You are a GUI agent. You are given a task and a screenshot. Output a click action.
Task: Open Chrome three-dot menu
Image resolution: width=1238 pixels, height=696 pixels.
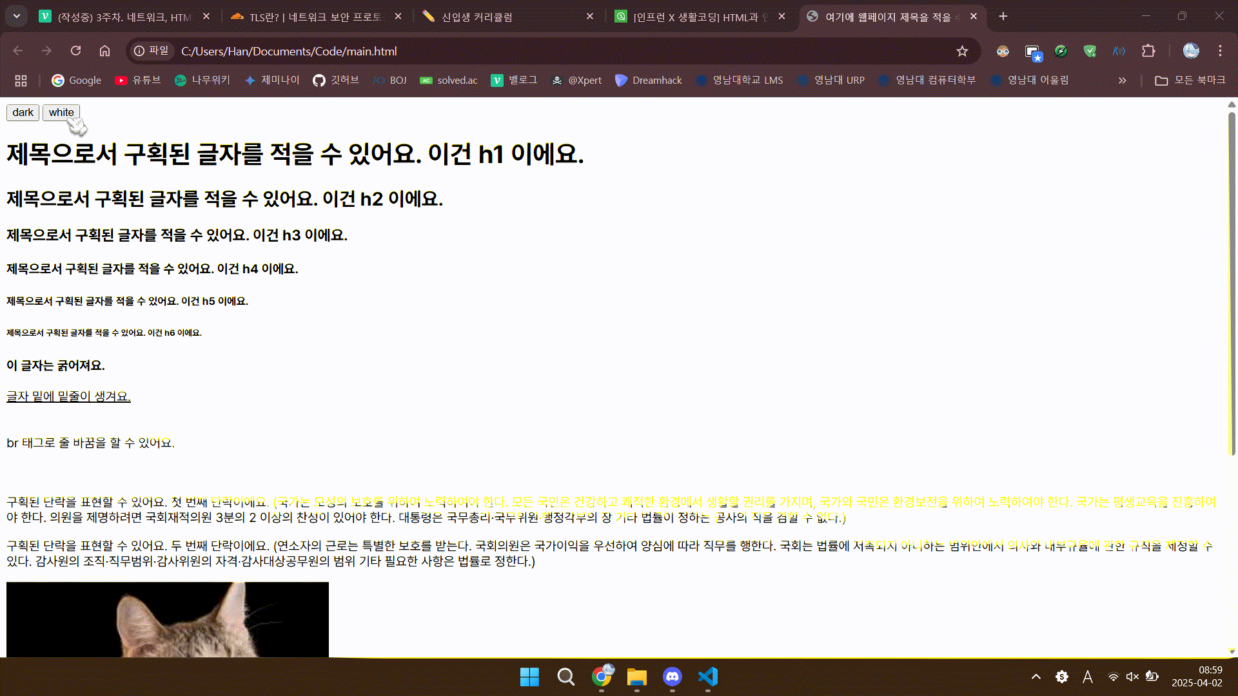1220,51
